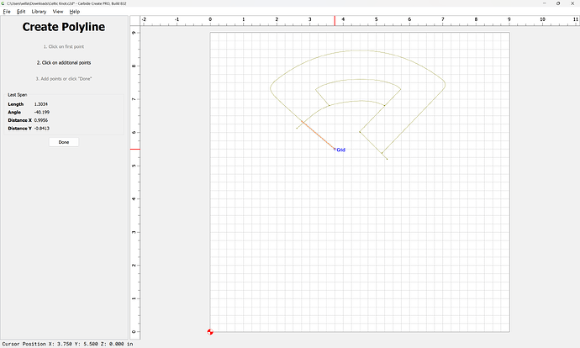
Task: Select the orange polyline segment
Action: click(318, 136)
